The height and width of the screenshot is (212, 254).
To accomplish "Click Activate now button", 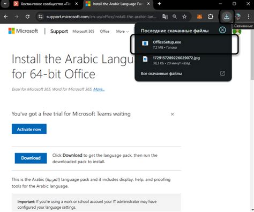I will pyautogui.click(x=29, y=129).
